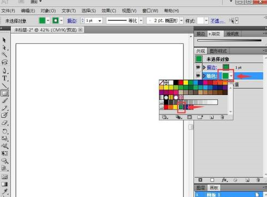This screenshot has height=197, width=267.
Task: Open brush definition 2 pt. 椭圆形 dropdown
Action: (182, 21)
